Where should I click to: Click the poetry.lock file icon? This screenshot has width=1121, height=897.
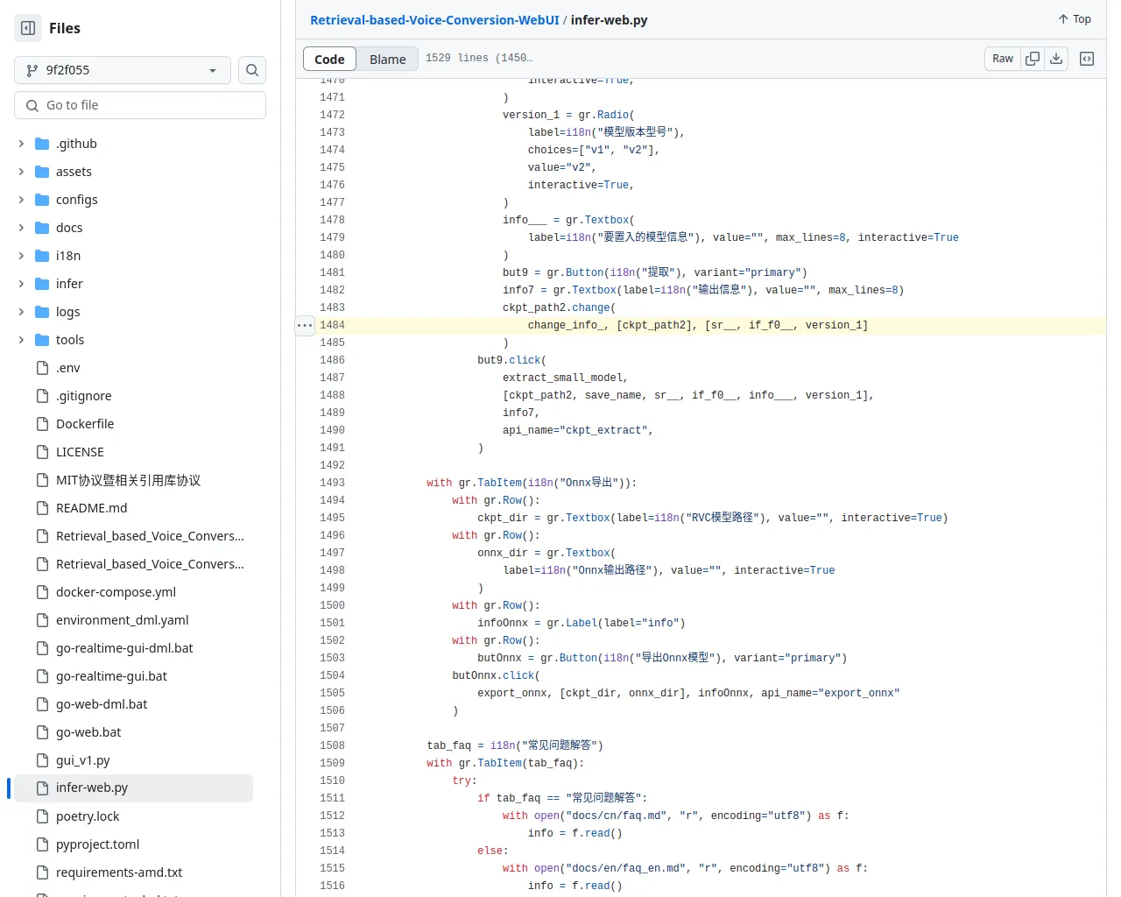pos(42,816)
